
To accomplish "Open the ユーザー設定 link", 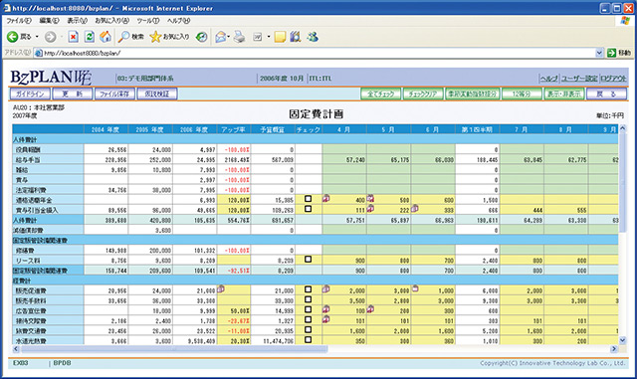I will (x=579, y=79).
